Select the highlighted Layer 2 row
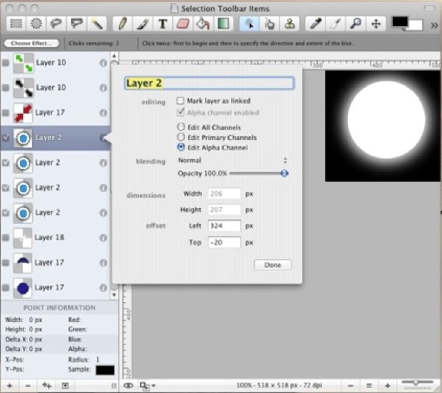442x393 pixels. click(x=55, y=138)
